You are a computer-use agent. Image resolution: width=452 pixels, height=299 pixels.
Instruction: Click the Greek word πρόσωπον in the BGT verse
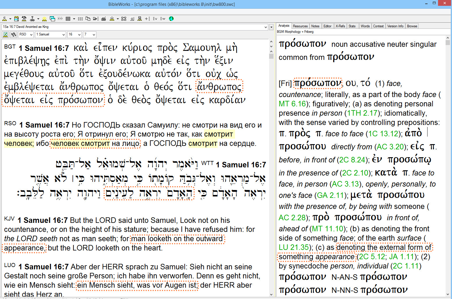click(x=80, y=100)
